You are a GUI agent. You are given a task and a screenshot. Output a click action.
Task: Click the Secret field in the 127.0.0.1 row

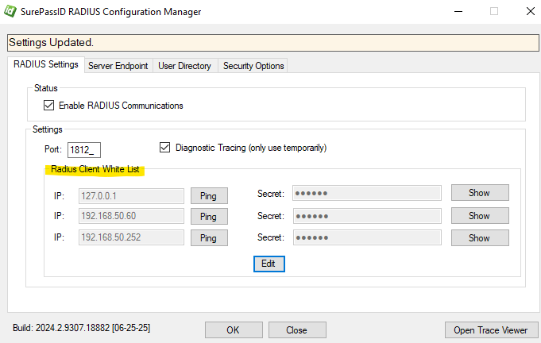[x=367, y=193]
